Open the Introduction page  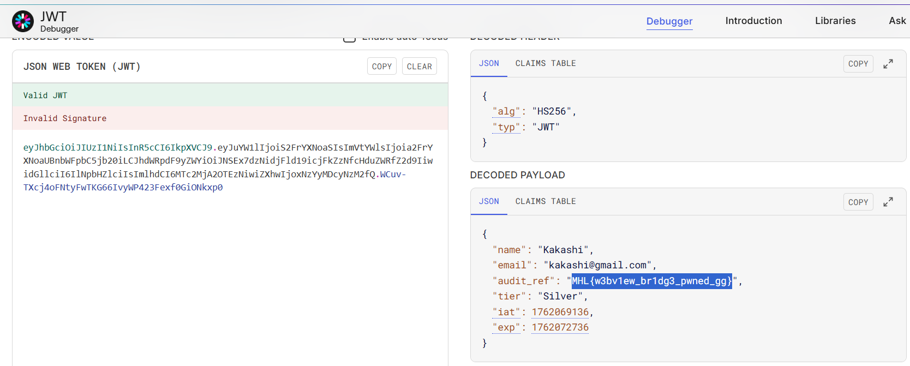pyautogui.click(x=753, y=21)
